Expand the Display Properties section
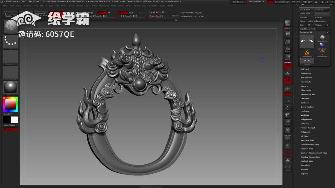Screen dimensions: 335x188 pos(310,157)
